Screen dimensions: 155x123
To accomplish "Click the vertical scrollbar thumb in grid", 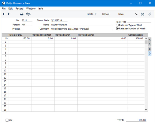I will [x=146, y=42].
